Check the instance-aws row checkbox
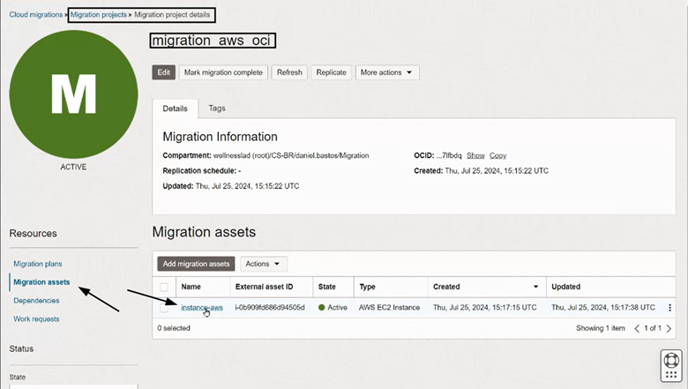688x389 pixels. pyautogui.click(x=164, y=308)
